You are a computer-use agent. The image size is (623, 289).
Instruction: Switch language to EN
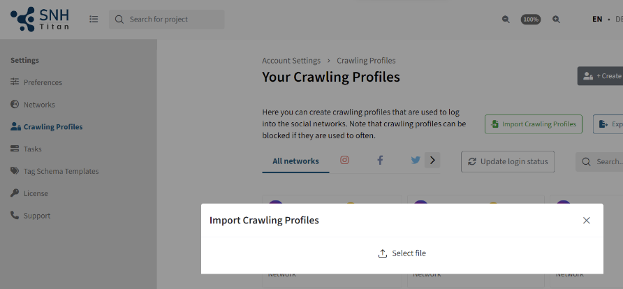click(597, 19)
